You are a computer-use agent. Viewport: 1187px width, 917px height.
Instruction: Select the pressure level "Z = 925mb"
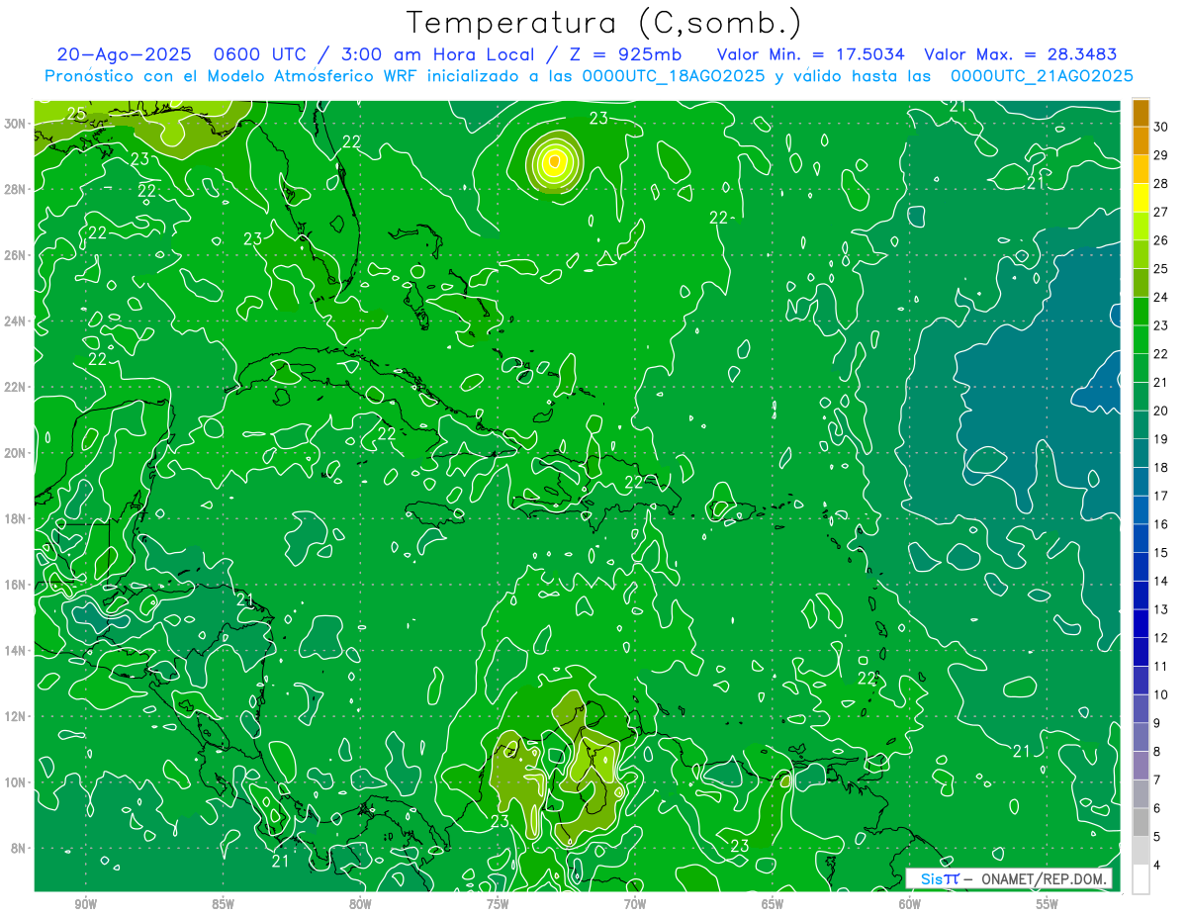click(625, 54)
